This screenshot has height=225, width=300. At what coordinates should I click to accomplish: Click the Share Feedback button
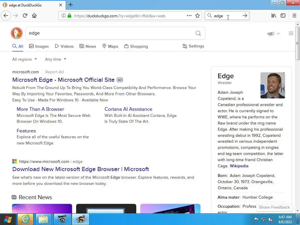[x=274, y=207]
